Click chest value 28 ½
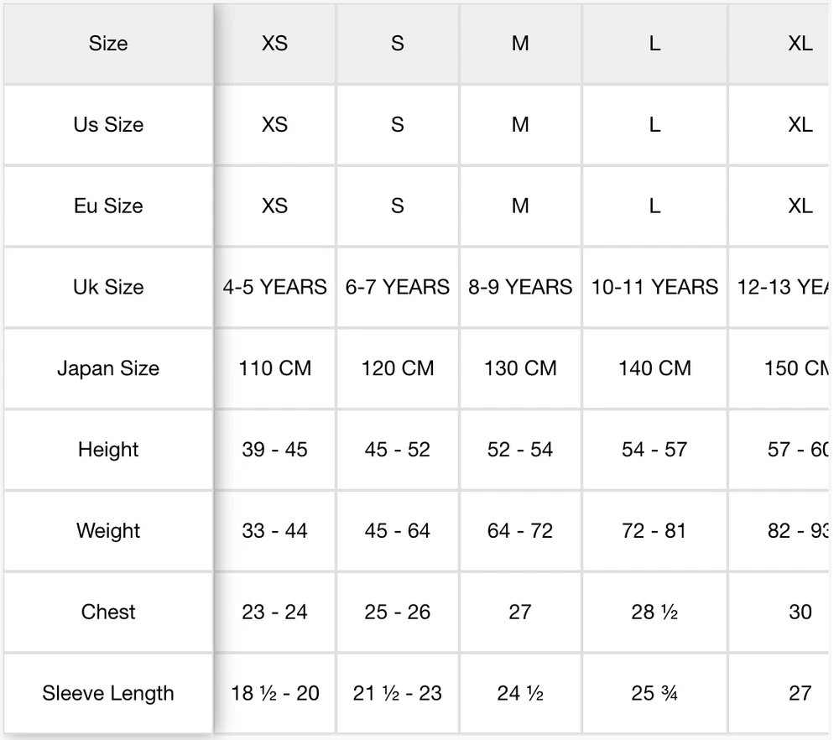Screen dimensions: 839x740 [x=654, y=612]
